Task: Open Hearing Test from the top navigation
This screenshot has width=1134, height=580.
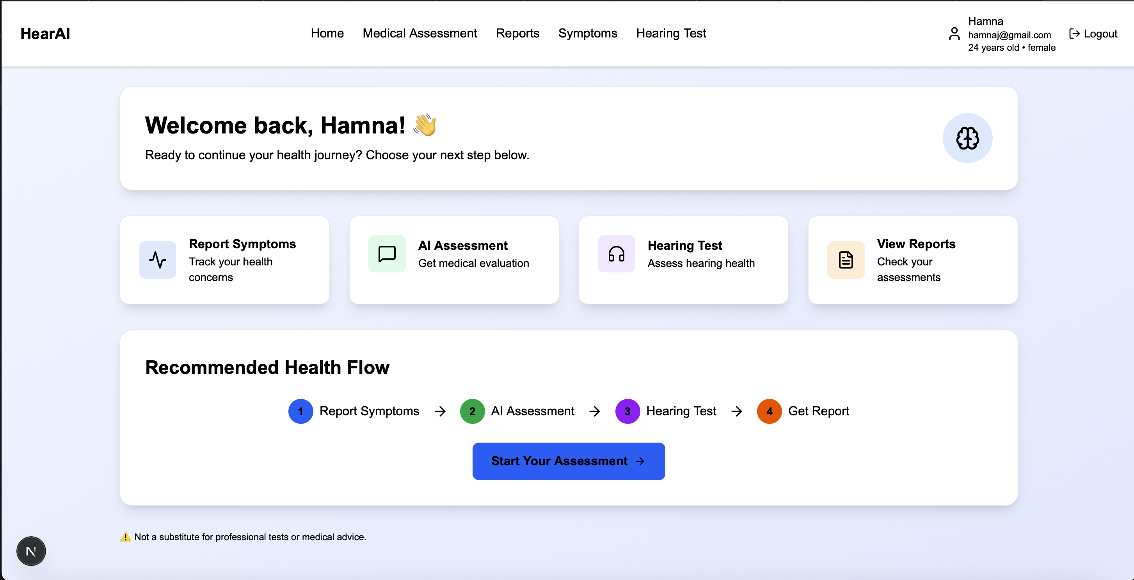Action: tap(670, 34)
